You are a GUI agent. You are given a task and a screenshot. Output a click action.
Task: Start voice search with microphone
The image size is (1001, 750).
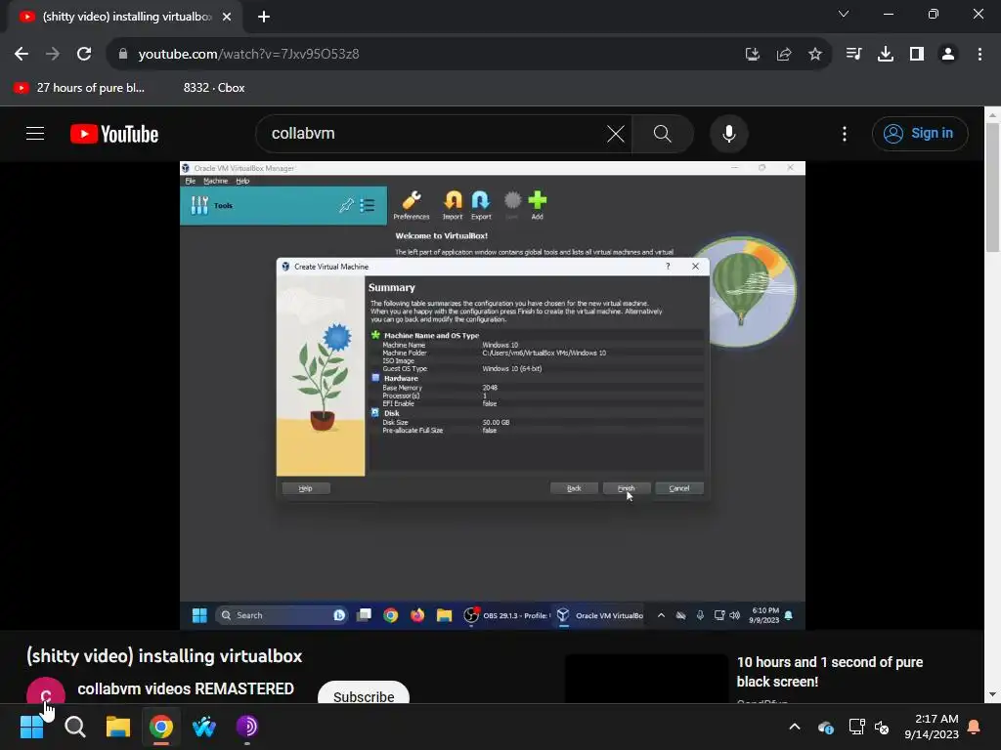(728, 133)
